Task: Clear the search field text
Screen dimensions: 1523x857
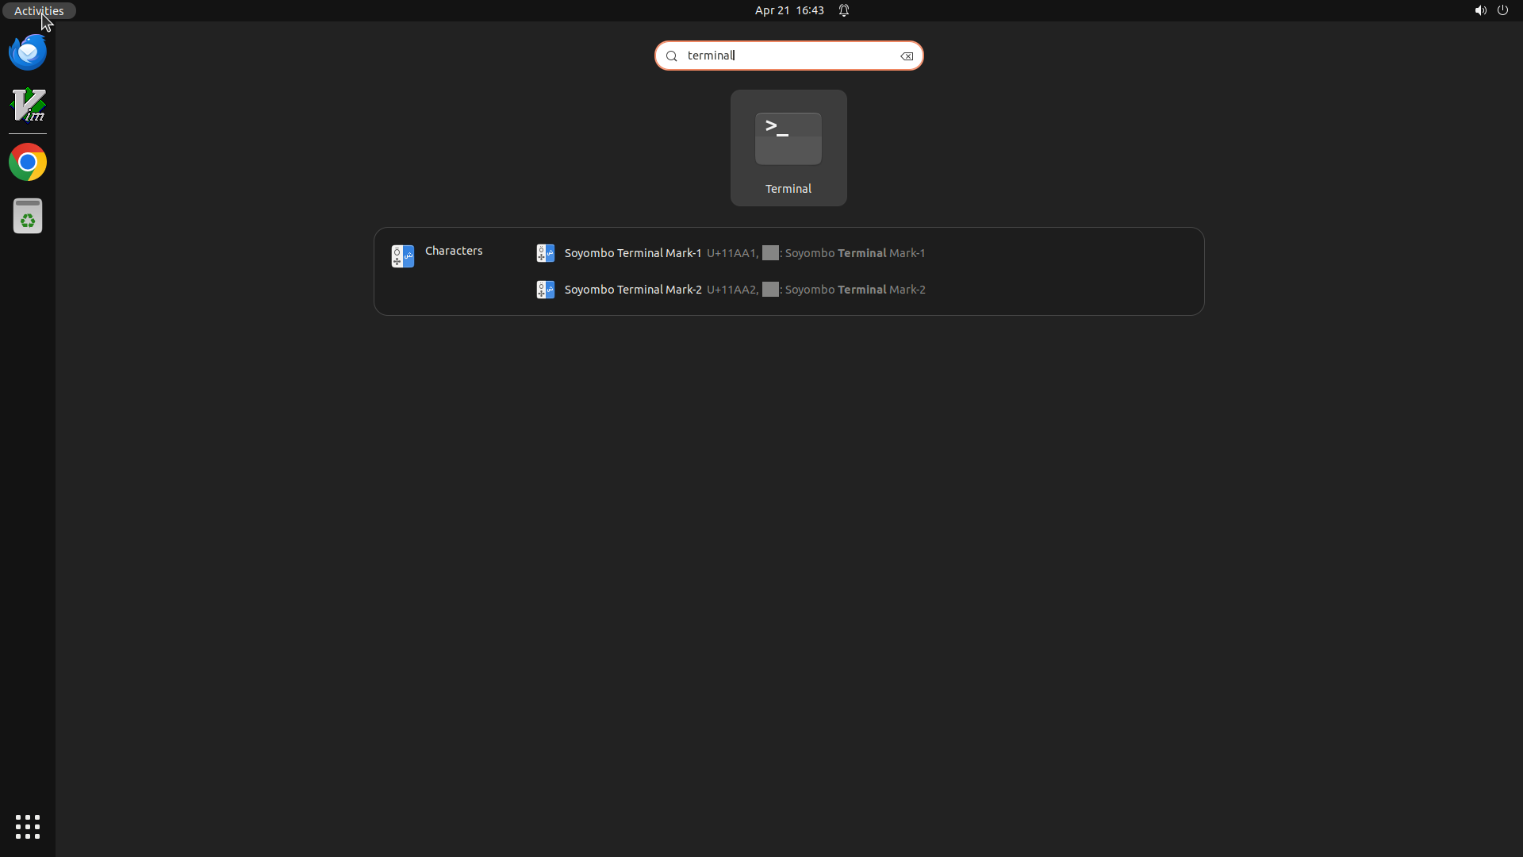Action: 907,56
